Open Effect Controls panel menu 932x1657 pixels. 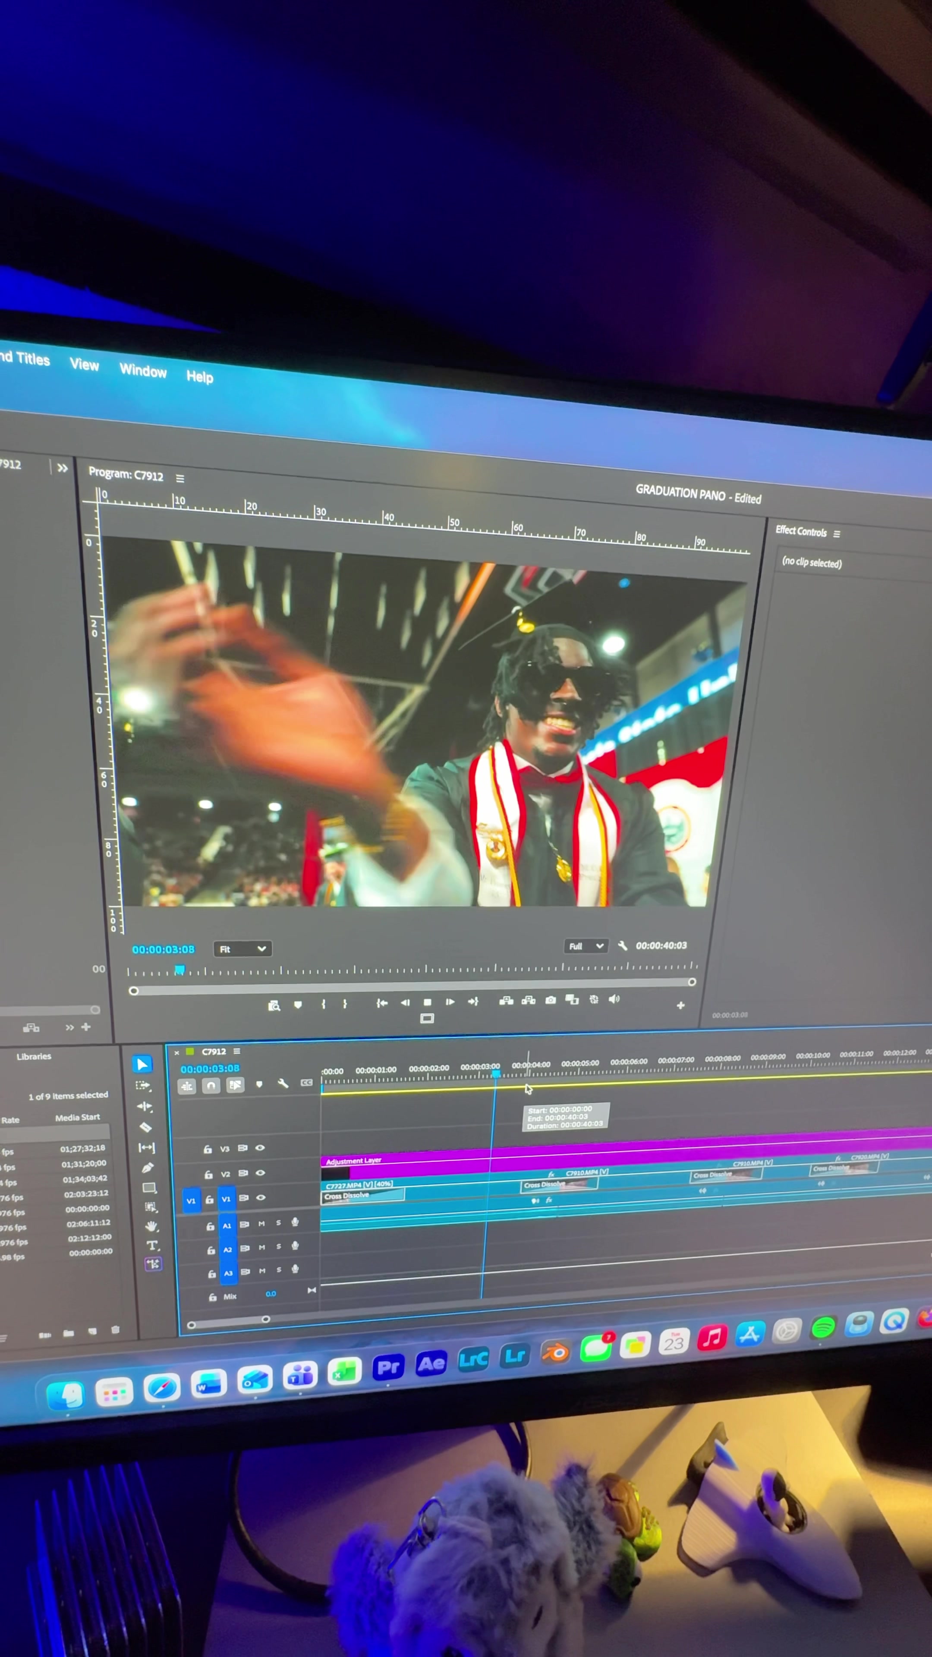[x=837, y=534]
